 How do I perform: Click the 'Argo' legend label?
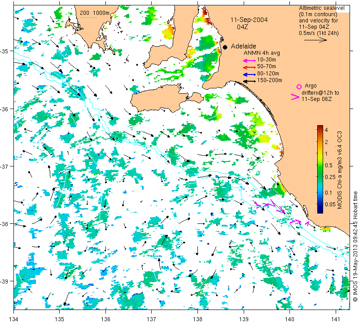311,86
